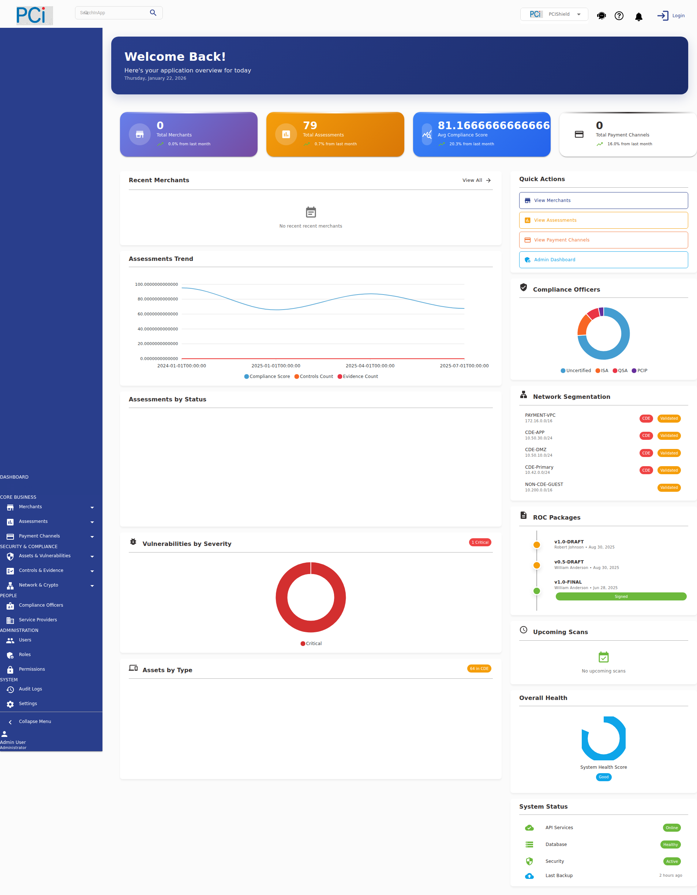Screen dimensions: 697x895
Task: Open the notifications bell
Action: (x=638, y=16)
